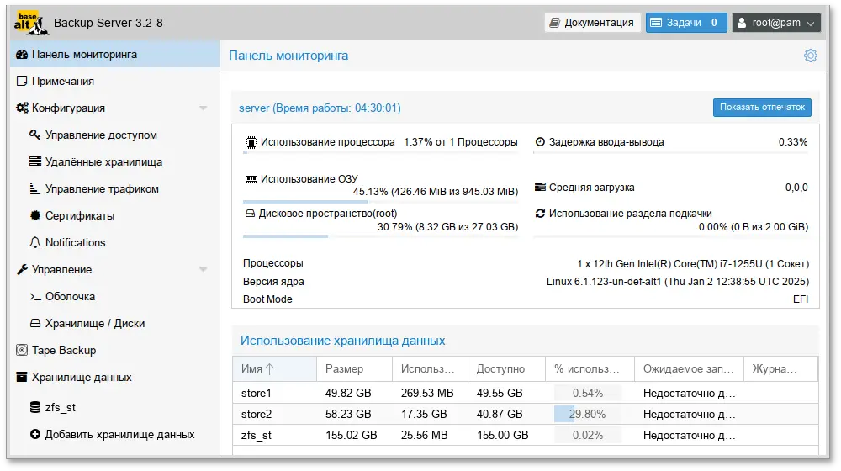This screenshot has width=841, height=471.
Task: Open Примечания in sidebar menu
Action: tap(63, 82)
